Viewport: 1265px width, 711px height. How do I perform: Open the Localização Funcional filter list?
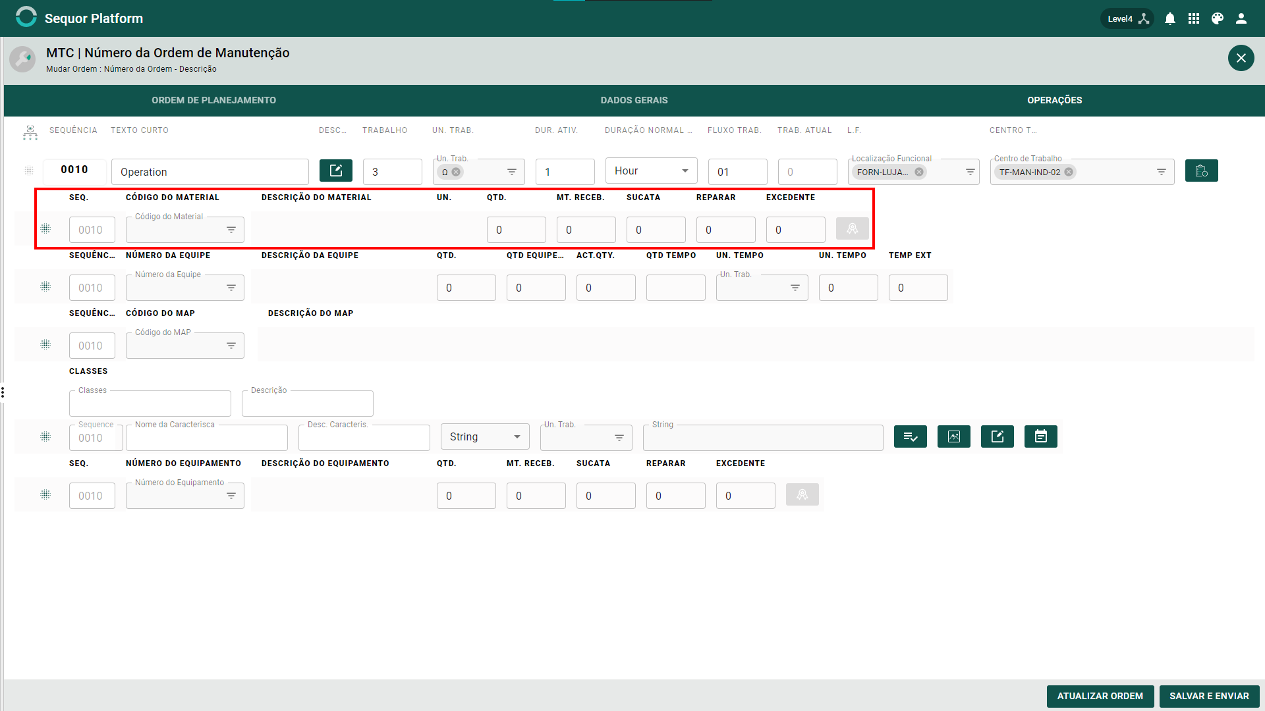point(970,172)
